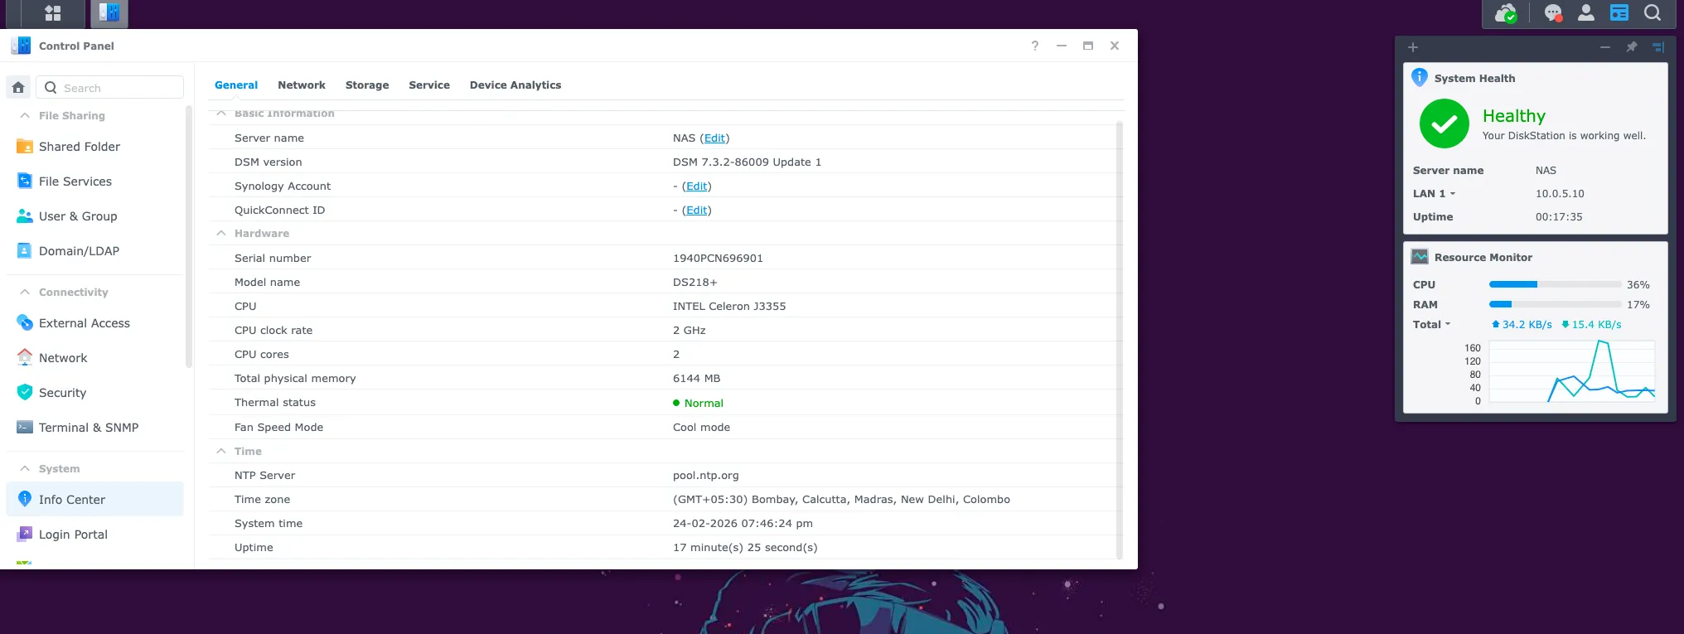Viewport: 1684px width, 634px height.
Task: Open Shared Folder in the sidebar
Action: [x=79, y=147]
